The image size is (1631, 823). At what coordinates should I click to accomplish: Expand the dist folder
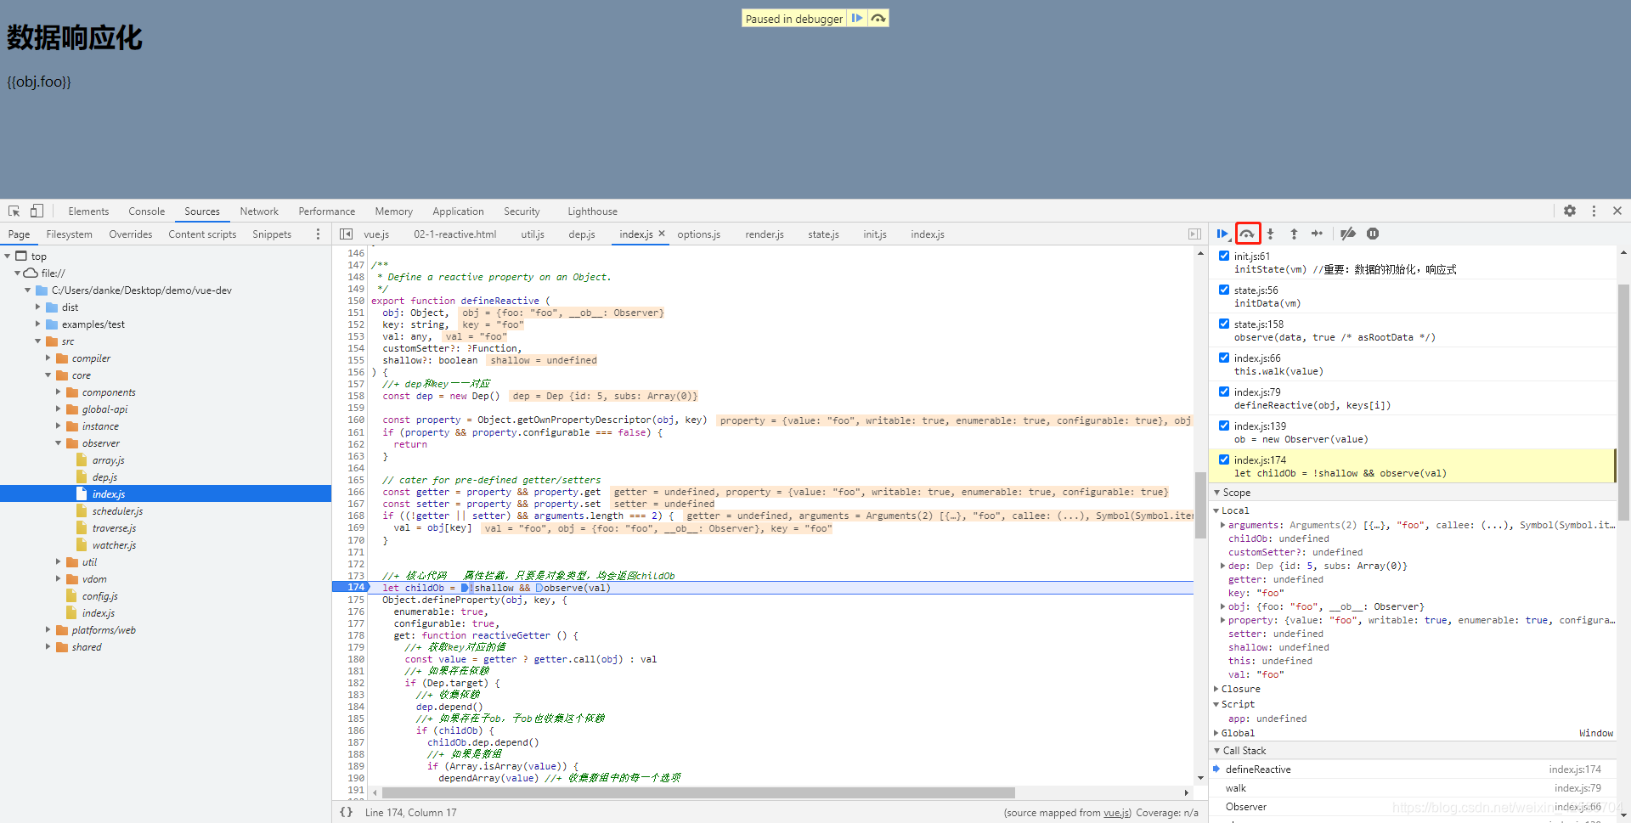click(x=38, y=307)
